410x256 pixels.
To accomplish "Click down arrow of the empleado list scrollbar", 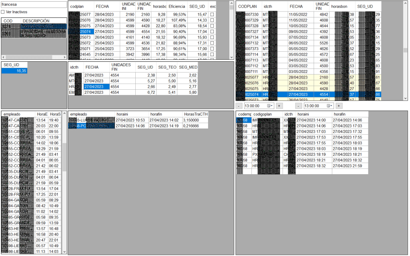I will (64, 251).
